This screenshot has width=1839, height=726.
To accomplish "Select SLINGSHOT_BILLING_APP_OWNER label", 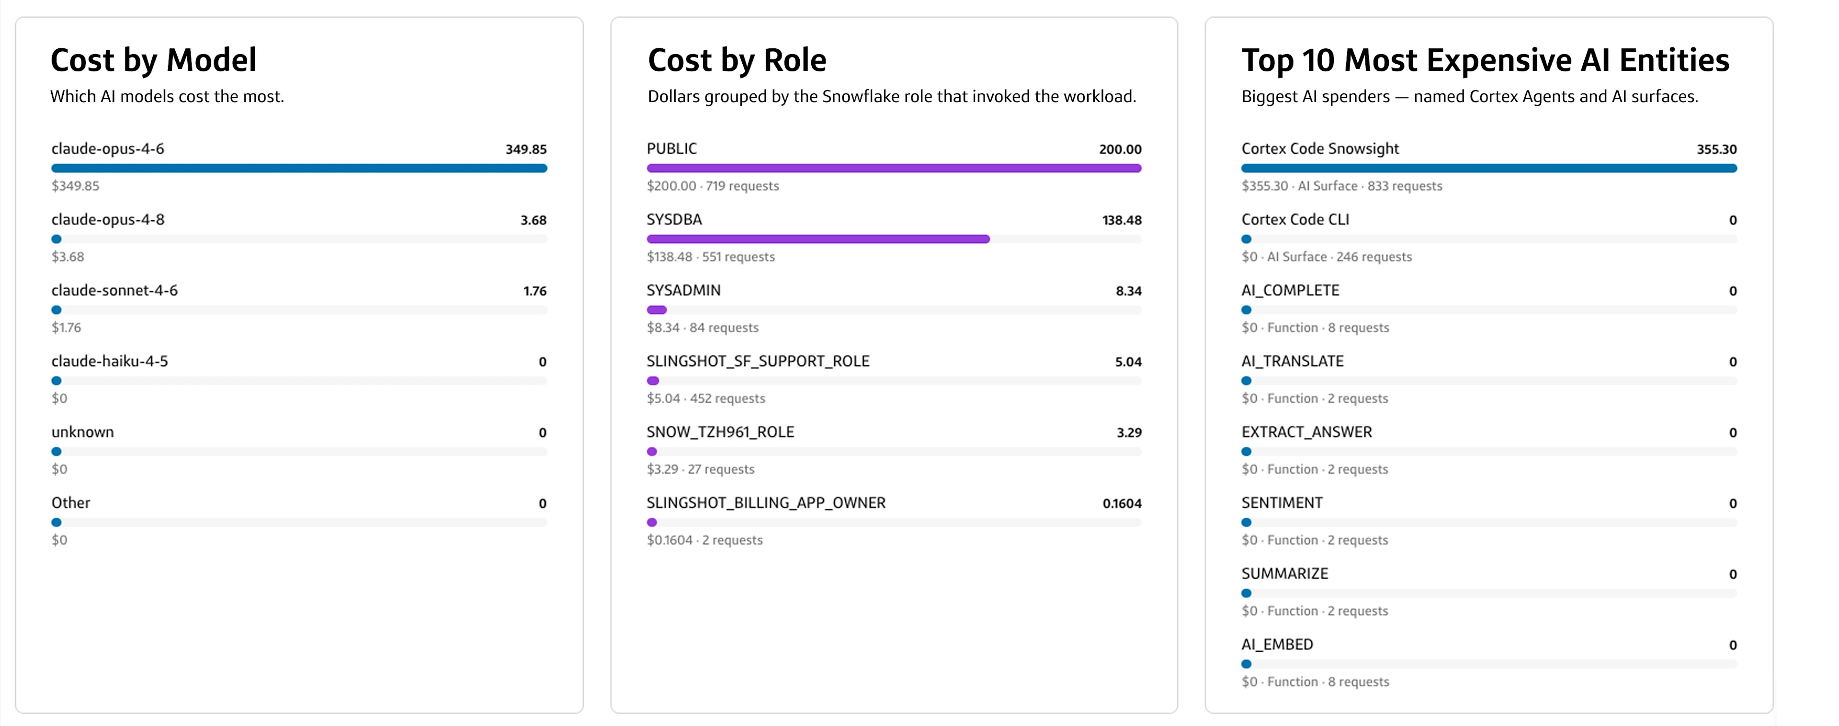I will pos(766,502).
